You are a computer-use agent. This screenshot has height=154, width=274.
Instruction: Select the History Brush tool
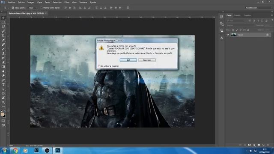click(3, 58)
